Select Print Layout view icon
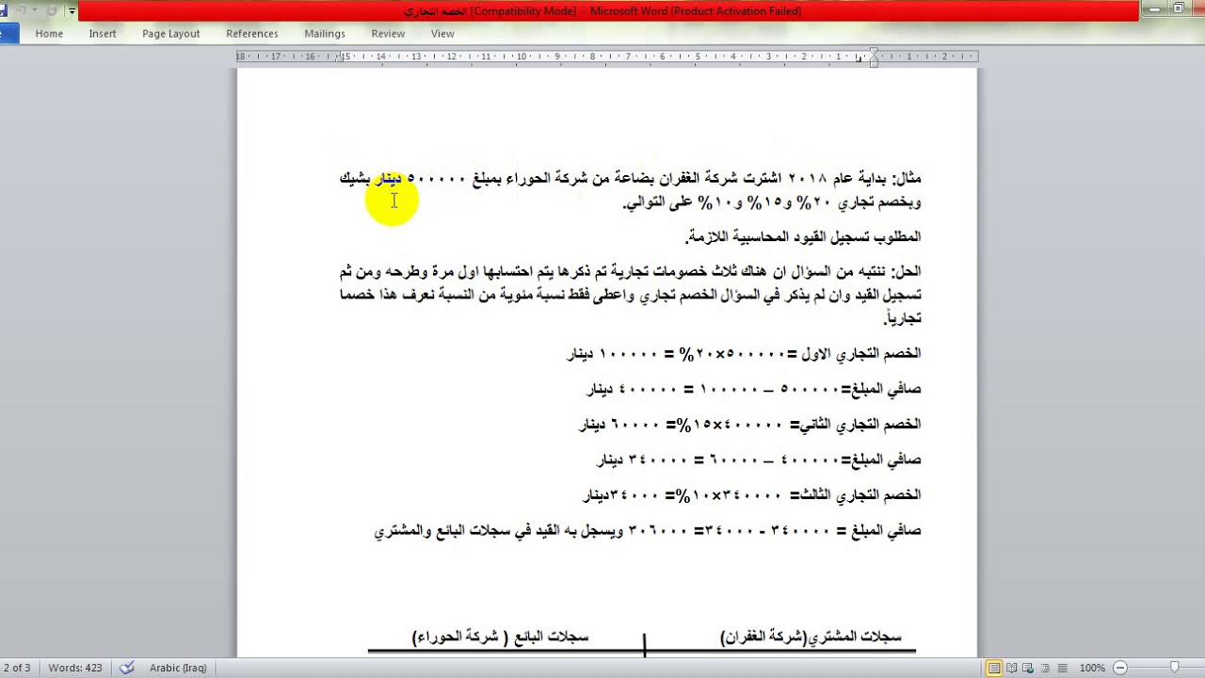The height and width of the screenshot is (678, 1205). pyautogui.click(x=993, y=668)
